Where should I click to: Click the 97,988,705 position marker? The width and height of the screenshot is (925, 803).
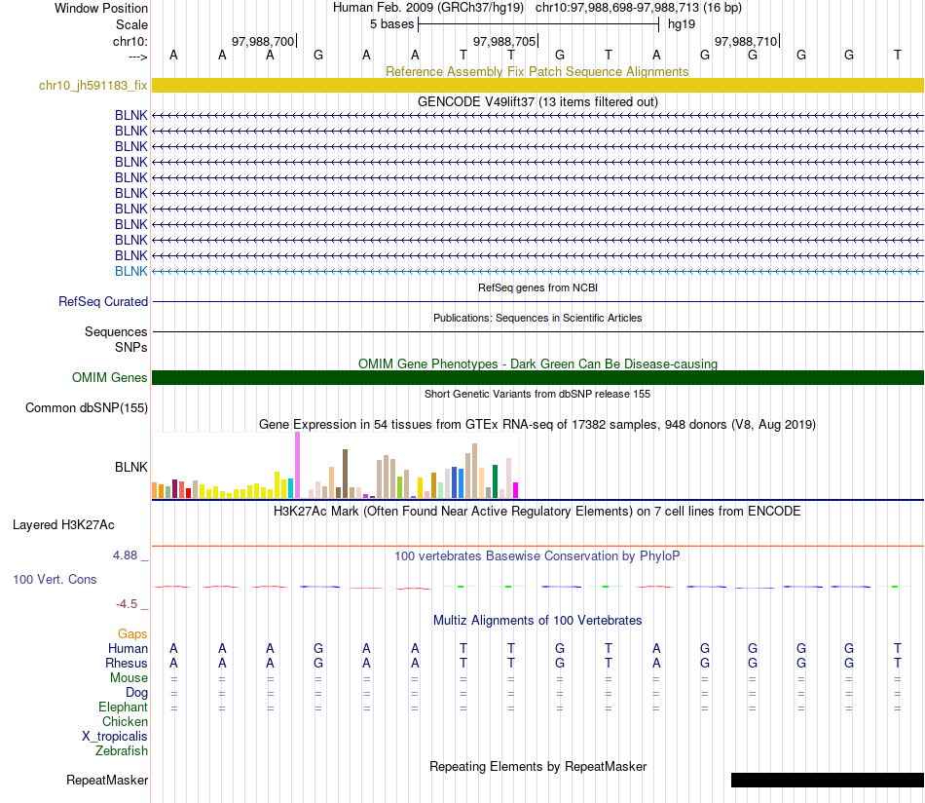[505, 41]
